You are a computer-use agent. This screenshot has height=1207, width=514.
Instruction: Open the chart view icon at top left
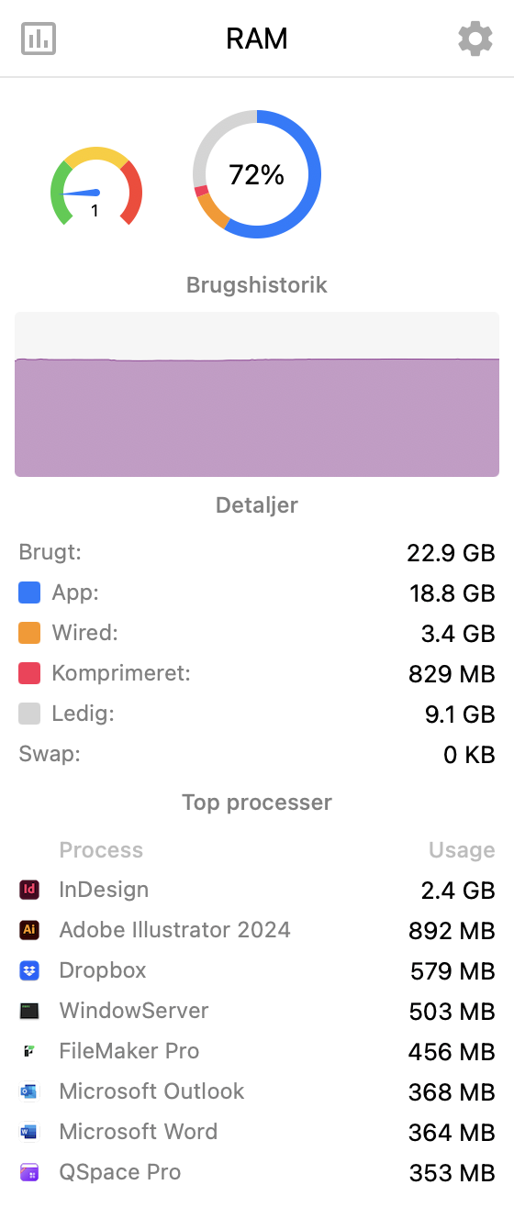coord(39,39)
